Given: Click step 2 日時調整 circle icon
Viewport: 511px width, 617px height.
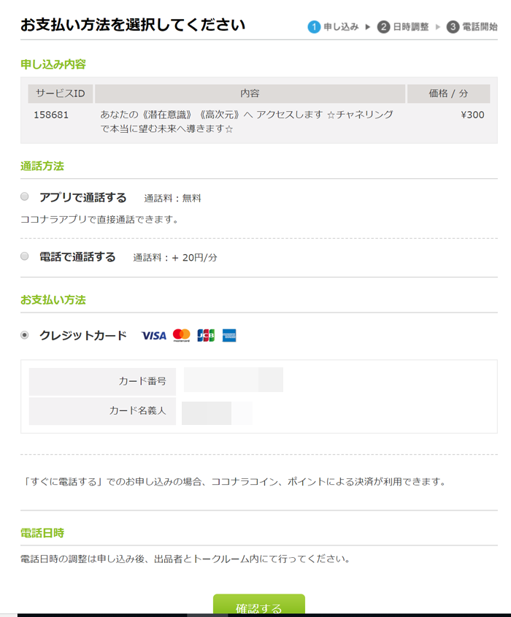Looking at the screenshot, I should (383, 27).
